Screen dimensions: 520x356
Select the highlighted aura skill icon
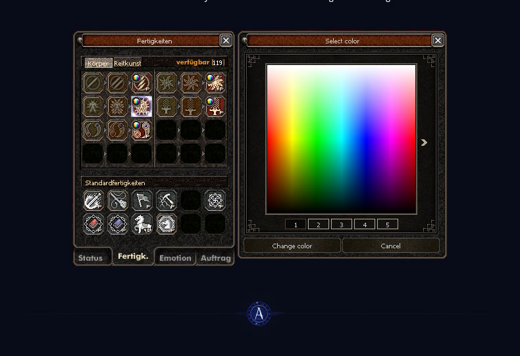pyautogui.click(x=142, y=106)
